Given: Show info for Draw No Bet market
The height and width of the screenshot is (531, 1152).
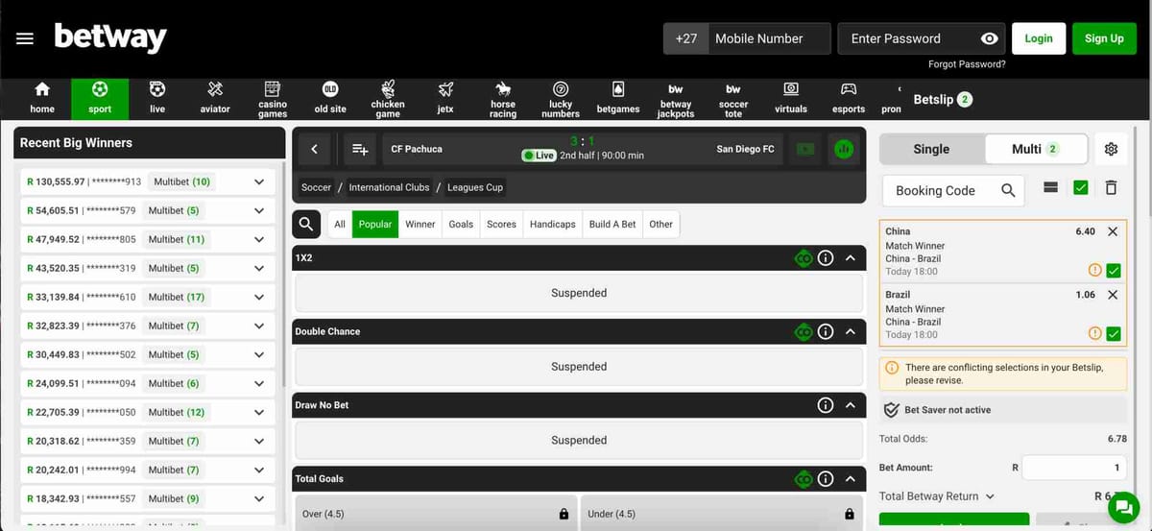Looking at the screenshot, I should [826, 405].
